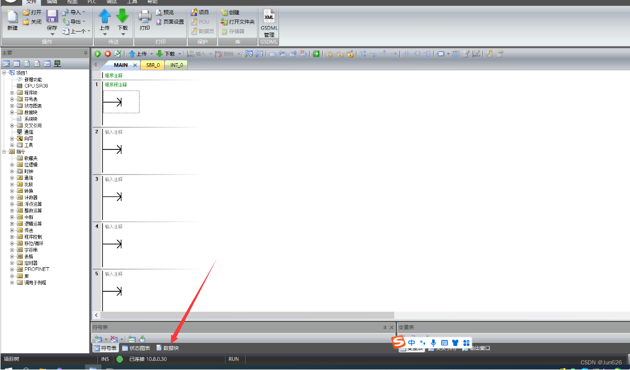Open 预览 print preview
The image size is (630, 370).
(x=165, y=12)
